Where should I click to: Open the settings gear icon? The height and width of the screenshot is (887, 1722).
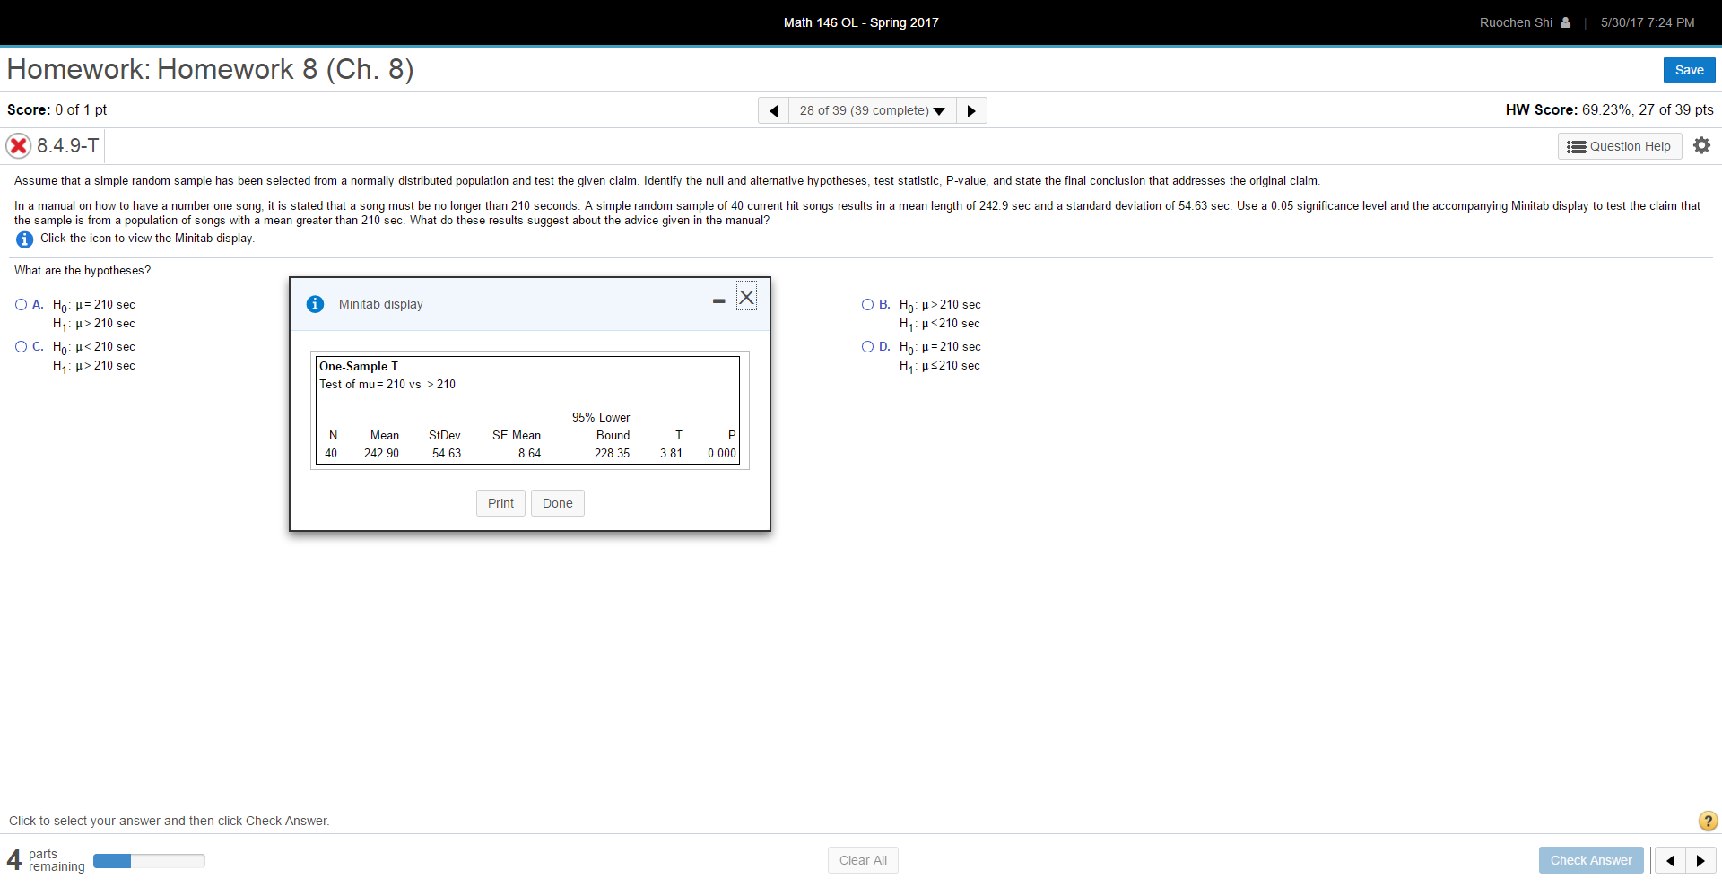pos(1701,145)
